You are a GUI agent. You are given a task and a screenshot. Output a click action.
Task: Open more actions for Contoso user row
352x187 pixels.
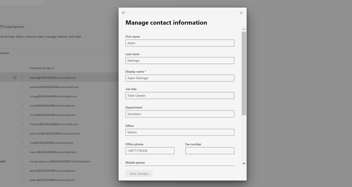22,124
